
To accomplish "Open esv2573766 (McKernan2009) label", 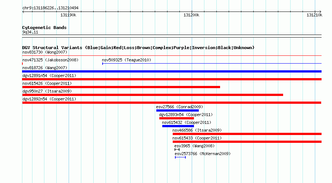I will (x=203, y=154).
